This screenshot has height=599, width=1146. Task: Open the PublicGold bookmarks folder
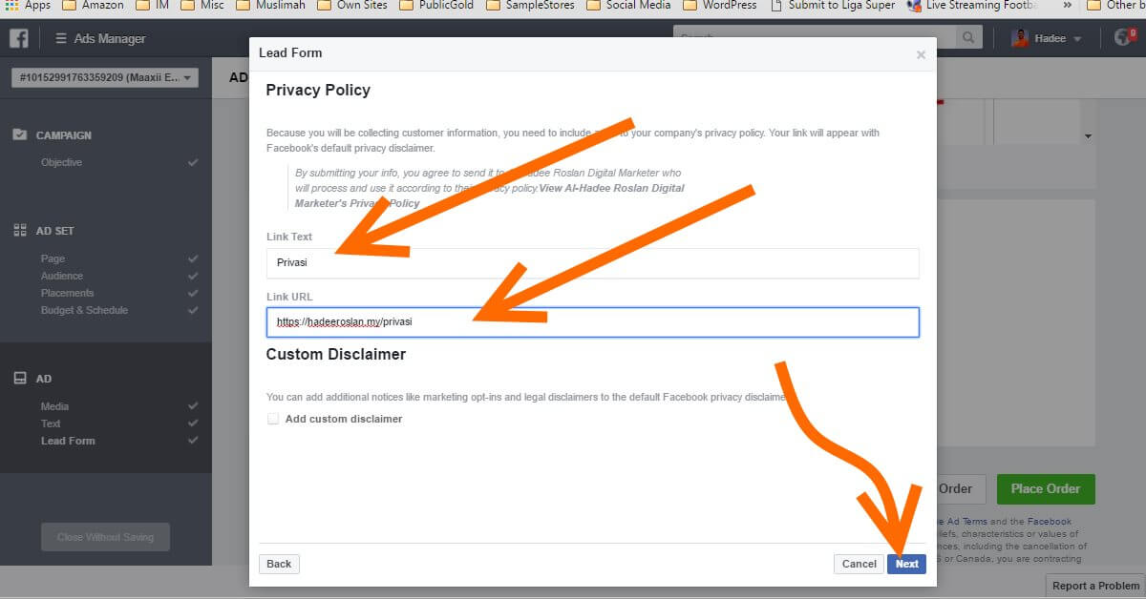tap(435, 5)
